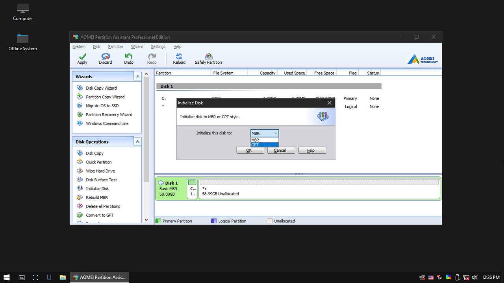Open Windows Command Line wizard

(107, 123)
